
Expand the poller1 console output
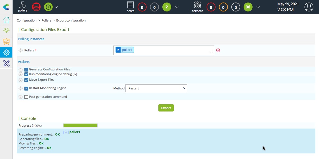66,132
